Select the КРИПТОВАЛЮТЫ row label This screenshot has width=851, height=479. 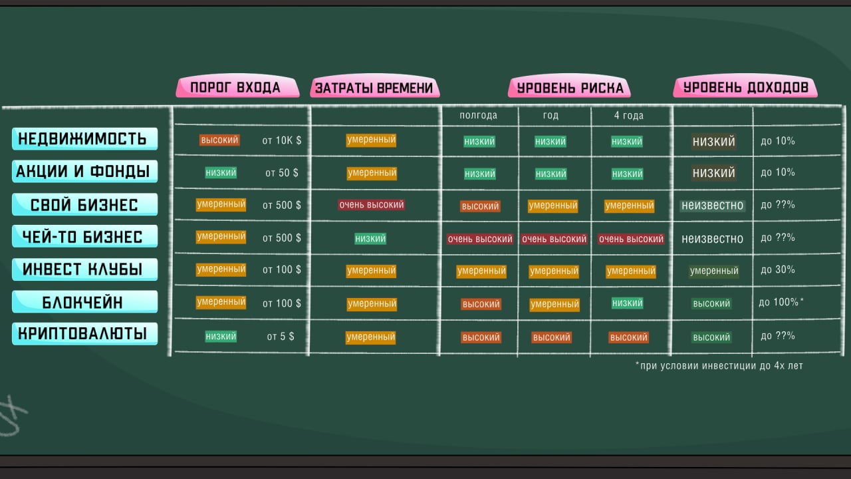[85, 334]
